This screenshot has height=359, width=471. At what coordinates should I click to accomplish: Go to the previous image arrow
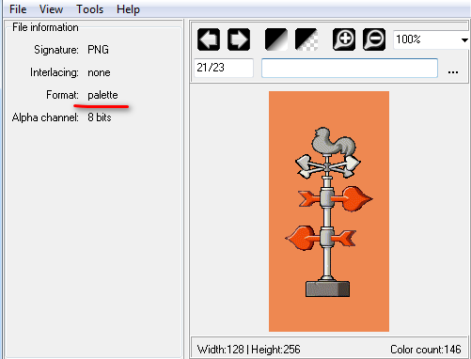[x=209, y=39]
